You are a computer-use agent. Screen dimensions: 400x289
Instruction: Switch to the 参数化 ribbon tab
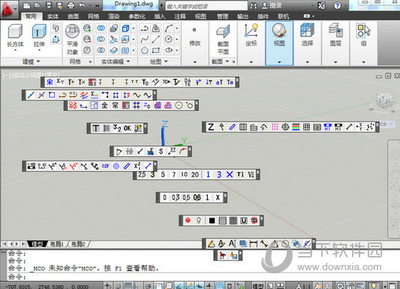coord(137,17)
